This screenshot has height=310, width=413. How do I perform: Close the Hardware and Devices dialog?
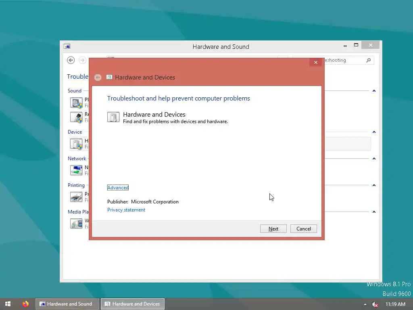tap(316, 62)
